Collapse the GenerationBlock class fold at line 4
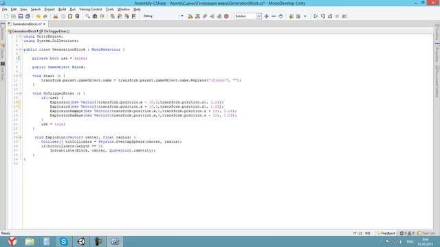Image resolution: width=440 pixels, height=247 pixels. (20, 49)
